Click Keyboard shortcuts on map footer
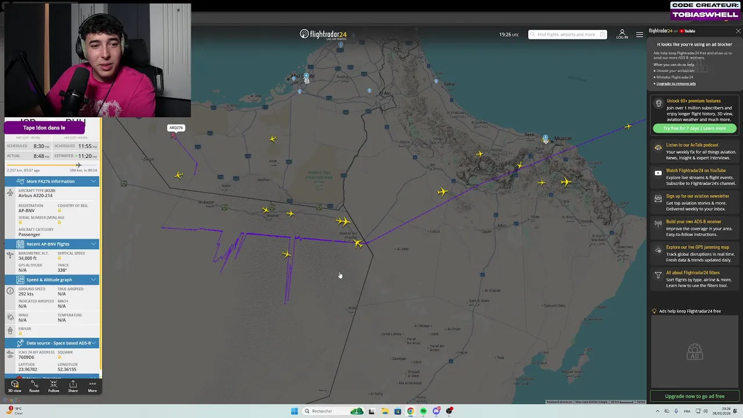This screenshot has height=418, width=743. (558, 402)
